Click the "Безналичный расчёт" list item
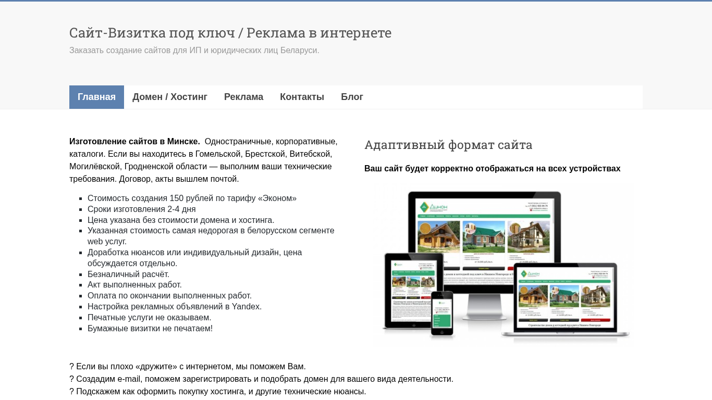712x400 pixels. [x=128, y=274]
